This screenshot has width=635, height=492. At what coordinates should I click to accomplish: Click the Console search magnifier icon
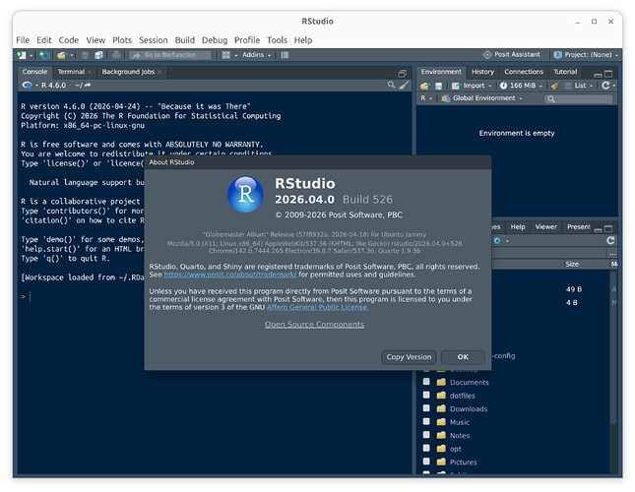tap(391, 85)
